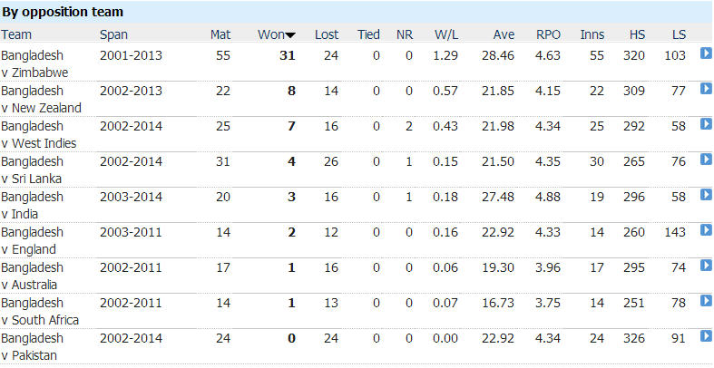Sort by Ave column header

(504, 34)
